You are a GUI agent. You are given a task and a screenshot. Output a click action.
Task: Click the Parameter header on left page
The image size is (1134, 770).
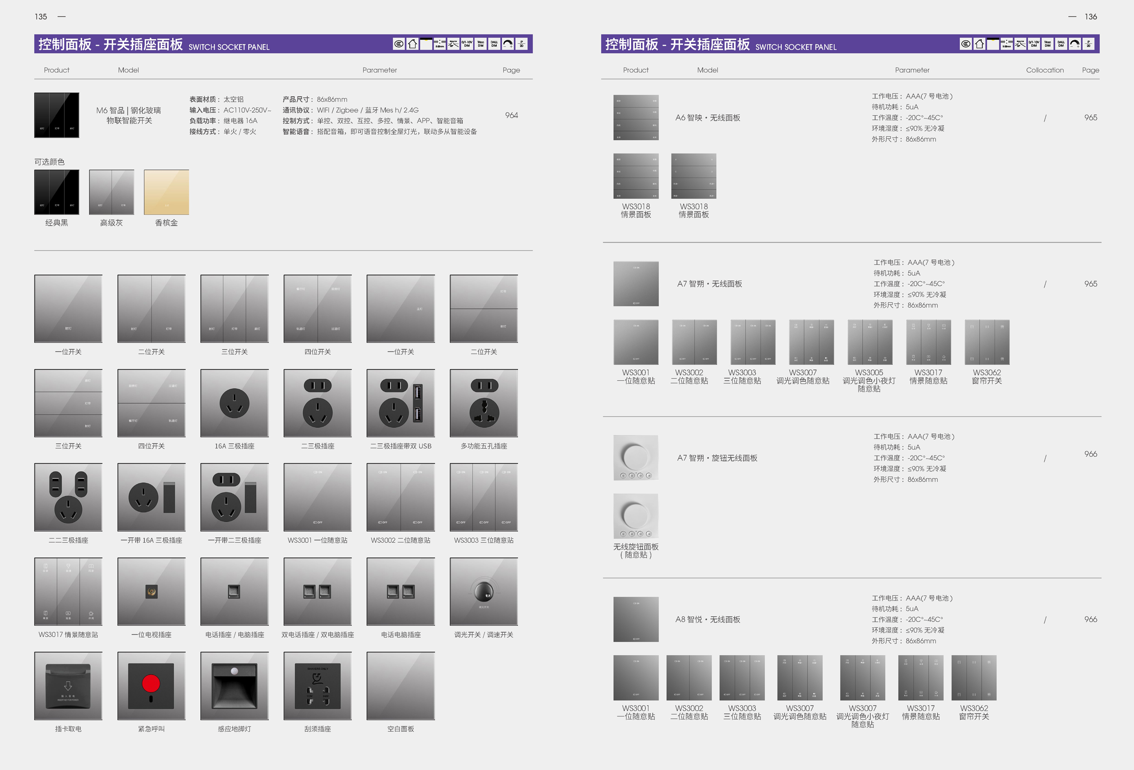379,70
